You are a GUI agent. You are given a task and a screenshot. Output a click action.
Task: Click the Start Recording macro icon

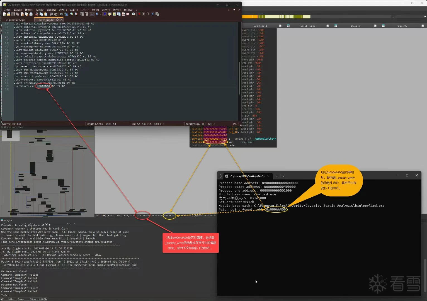coord(139,14)
